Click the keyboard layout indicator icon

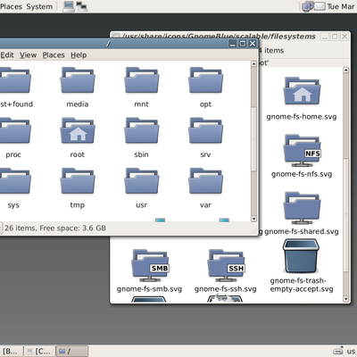[338, 352]
